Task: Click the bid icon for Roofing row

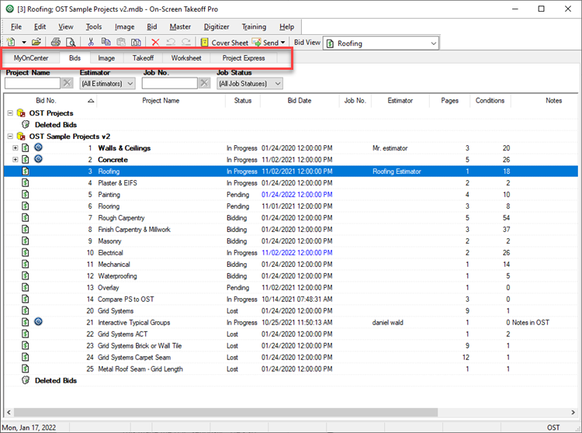Action: point(26,171)
